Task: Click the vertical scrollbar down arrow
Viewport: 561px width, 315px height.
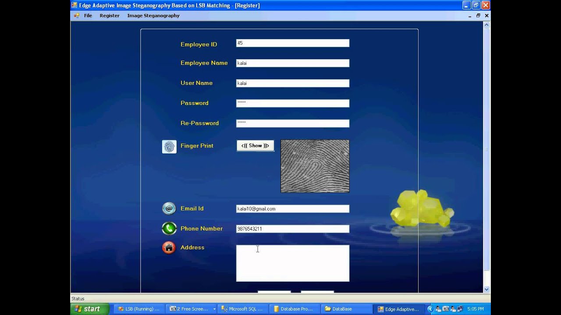Action: (x=486, y=289)
